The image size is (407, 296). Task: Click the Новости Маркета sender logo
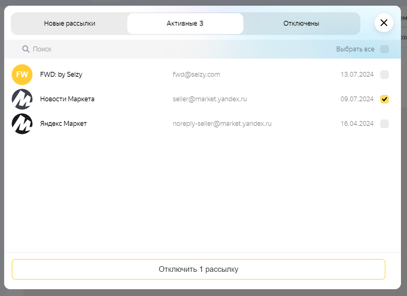[x=22, y=99]
